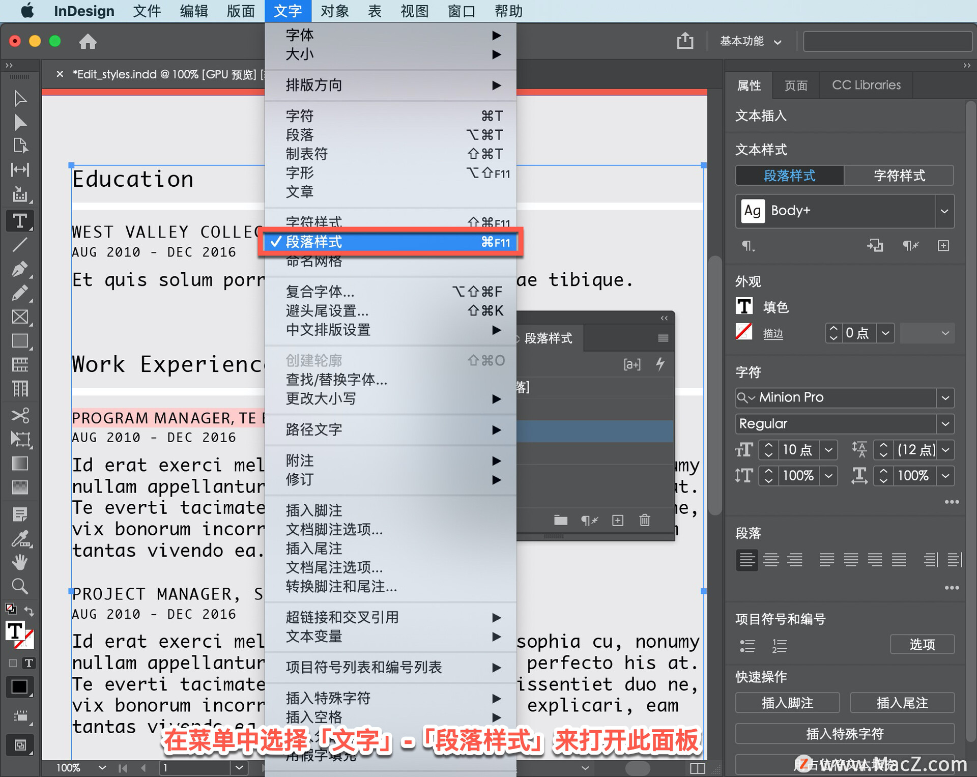Click the 填色 fill color swatch
The image size is (977, 777).
coord(744,306)
